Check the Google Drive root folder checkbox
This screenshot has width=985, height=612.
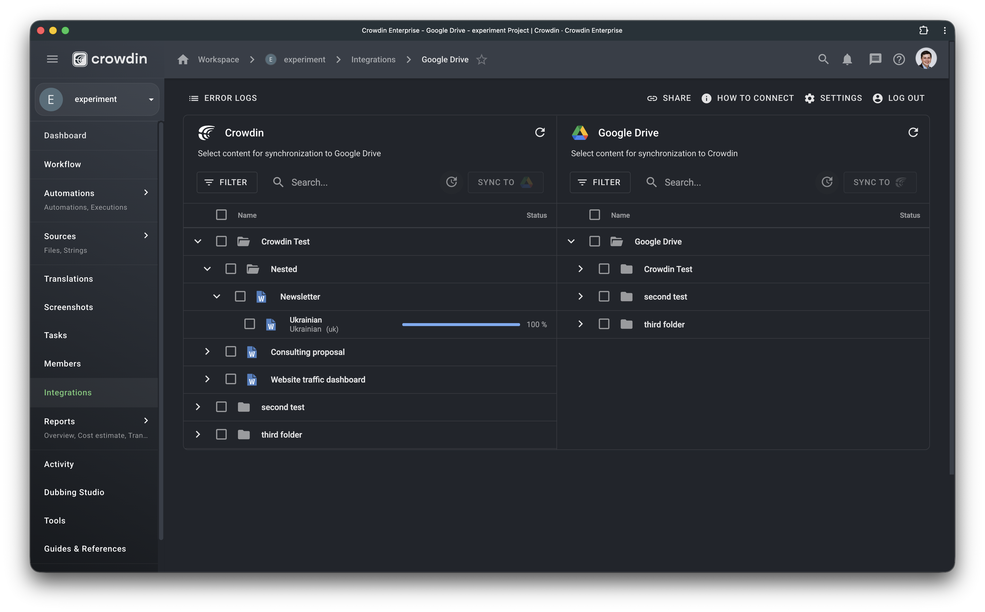tap(594, 241)
